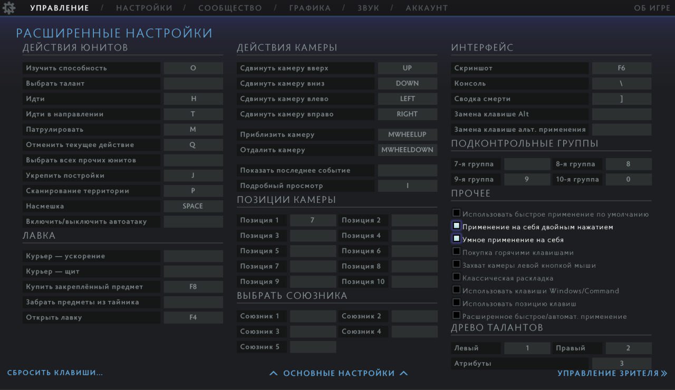Click the Позиция 1 key binding field
Viewport: 675px width, 390px height.
[313, 220]
